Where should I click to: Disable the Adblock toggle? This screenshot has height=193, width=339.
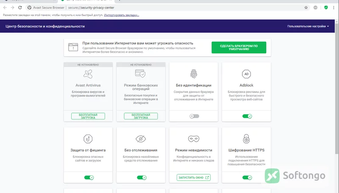[247, 116]
